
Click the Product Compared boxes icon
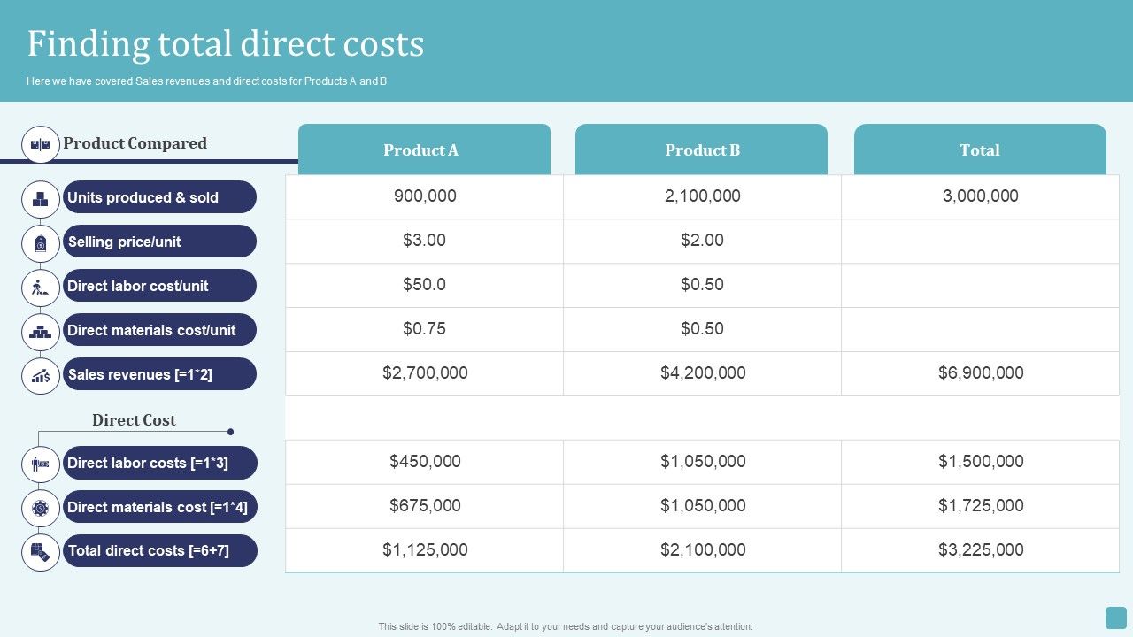(x=41, y=144)
